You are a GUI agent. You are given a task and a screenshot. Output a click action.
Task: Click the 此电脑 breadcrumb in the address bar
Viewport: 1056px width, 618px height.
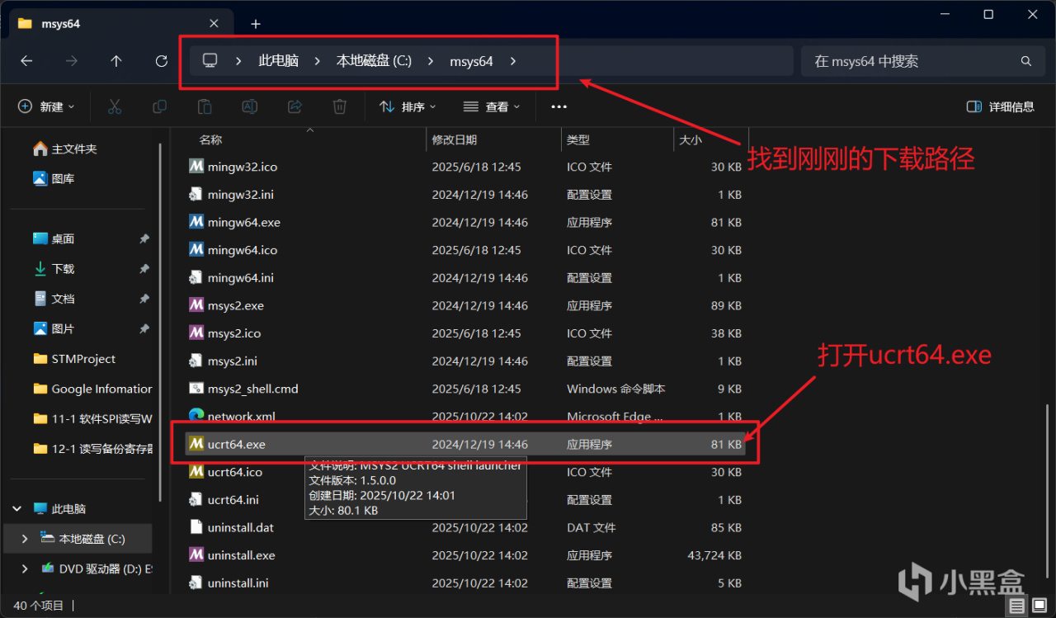(x=278, y=61)
